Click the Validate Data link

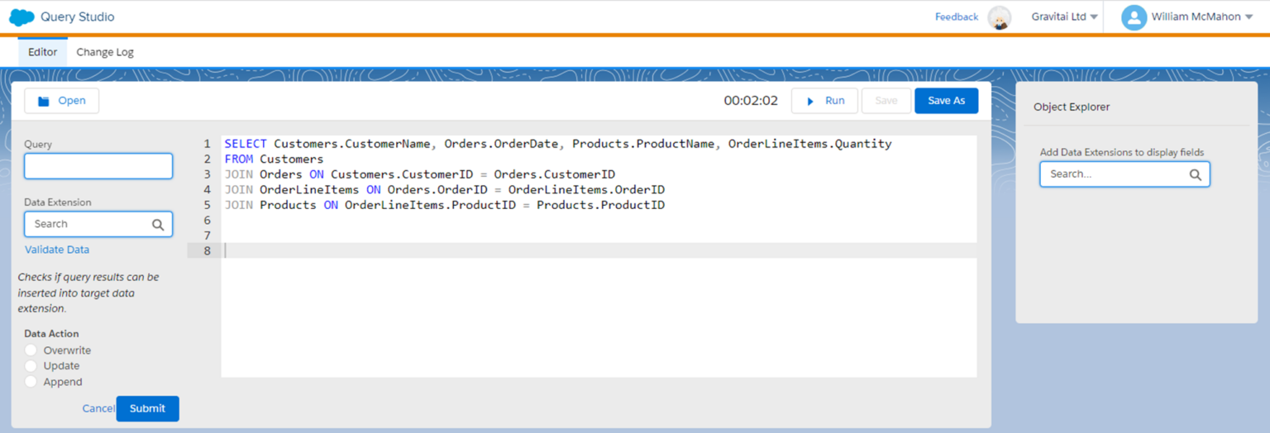[x=57, y=250]
